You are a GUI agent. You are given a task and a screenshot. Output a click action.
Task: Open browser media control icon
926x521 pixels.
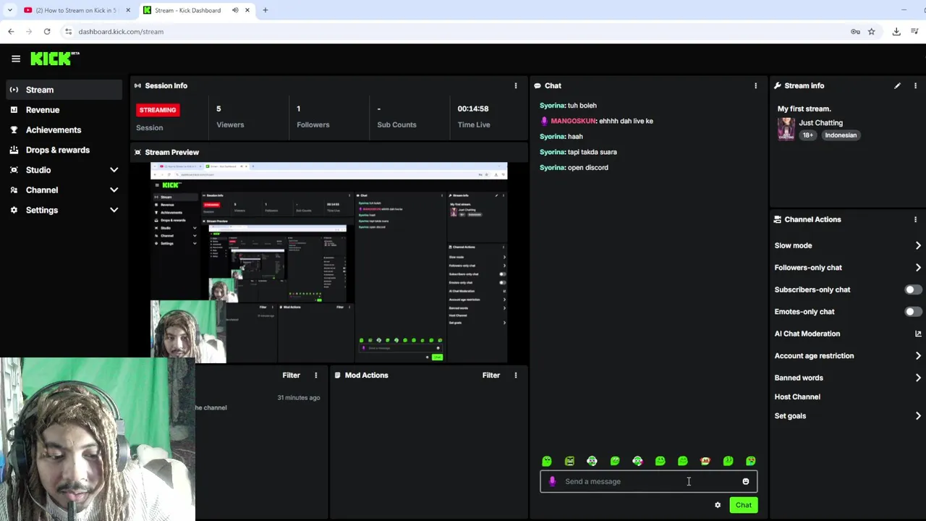tap(915, 31)
